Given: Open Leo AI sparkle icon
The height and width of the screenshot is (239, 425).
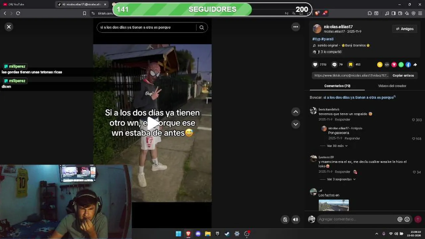Looking at the screenshot, I should [407, 13].
